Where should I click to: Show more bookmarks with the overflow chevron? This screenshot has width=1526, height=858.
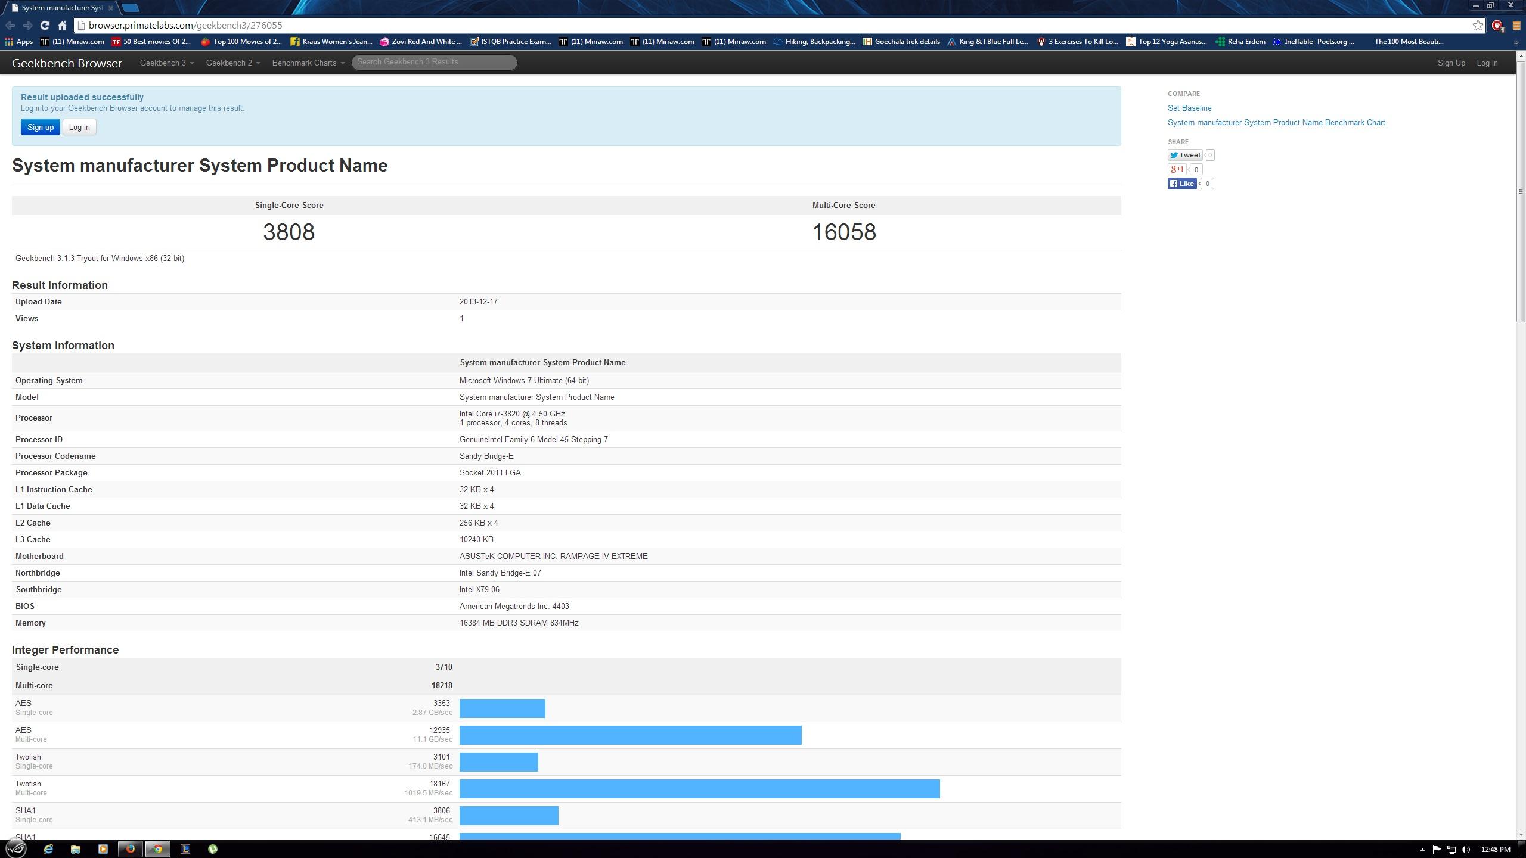(x=1516, y=42)
